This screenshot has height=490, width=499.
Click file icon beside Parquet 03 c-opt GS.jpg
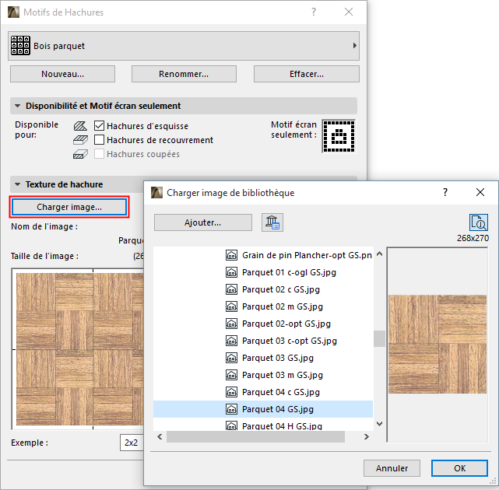[231, 341]
